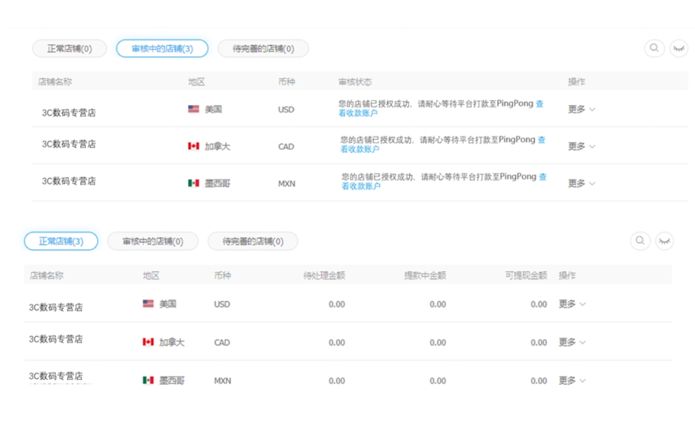The width and height of the screenshot is (695, 431).
Task: Toggle hide-amounts eye icon in lower panel
Action: (x=664, y=241)
